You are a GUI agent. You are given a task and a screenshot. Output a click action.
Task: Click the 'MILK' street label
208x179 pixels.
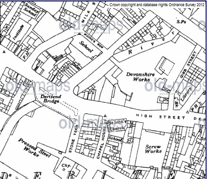click(x=85, y=16)
